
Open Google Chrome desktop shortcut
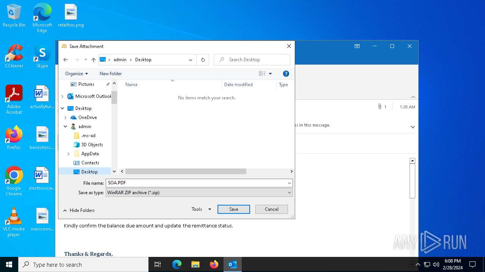point(14,181)
